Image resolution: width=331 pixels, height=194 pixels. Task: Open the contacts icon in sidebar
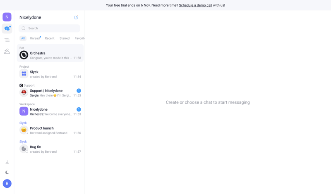(x=7, y=51)
